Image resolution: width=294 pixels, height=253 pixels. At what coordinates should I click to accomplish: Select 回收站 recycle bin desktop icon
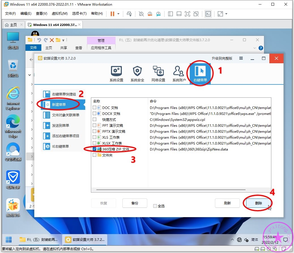tap(13, 68)
